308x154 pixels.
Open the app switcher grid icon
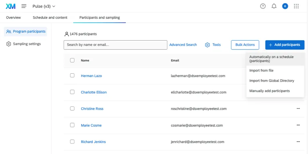[x=296, y=6]
